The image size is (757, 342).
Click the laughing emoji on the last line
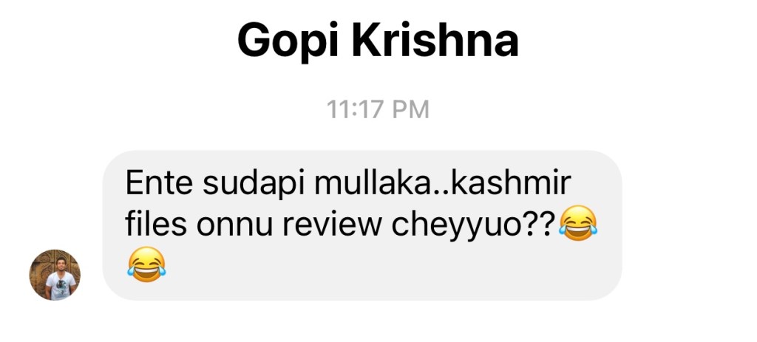click(x=146, y=264)
